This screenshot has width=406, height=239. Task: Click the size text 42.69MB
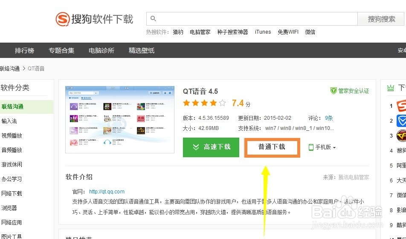[209, 128]
